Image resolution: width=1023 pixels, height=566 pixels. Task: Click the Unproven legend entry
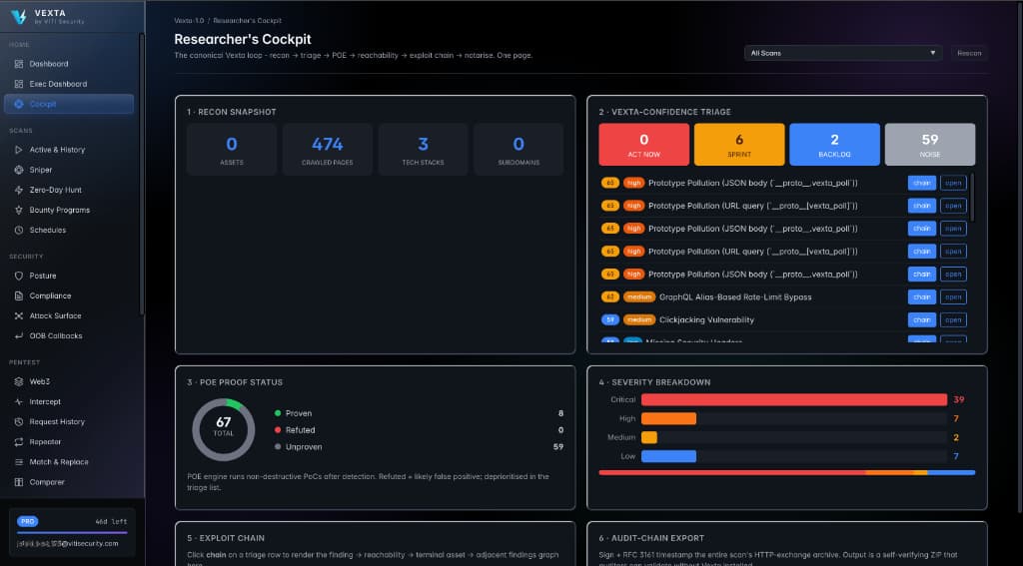coord(298,447)
